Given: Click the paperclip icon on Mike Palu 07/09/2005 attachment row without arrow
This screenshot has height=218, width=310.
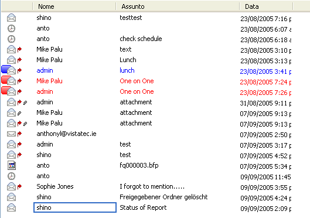Looking at the screenshot, I should click(x=19, y=113).
